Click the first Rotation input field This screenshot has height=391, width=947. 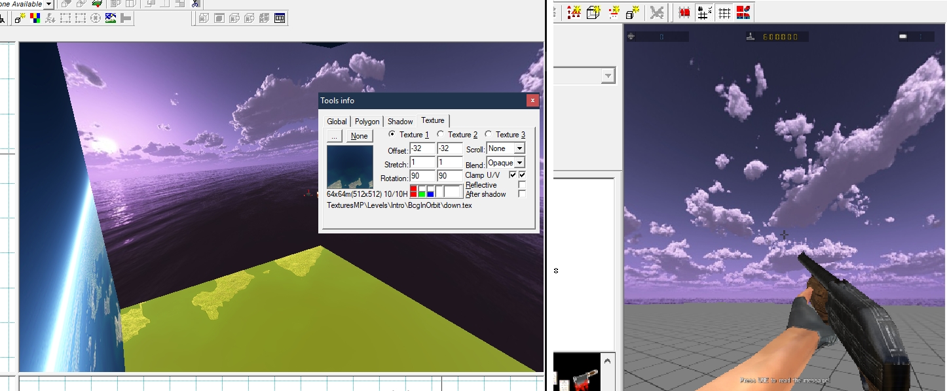tap(422, 176)
